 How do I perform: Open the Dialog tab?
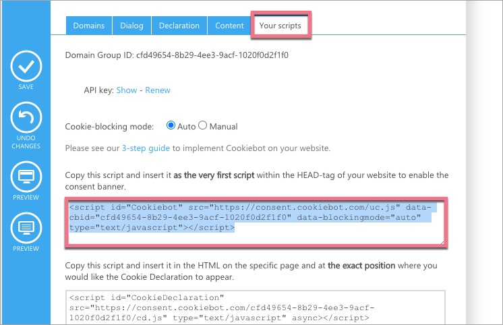[131, 26]
